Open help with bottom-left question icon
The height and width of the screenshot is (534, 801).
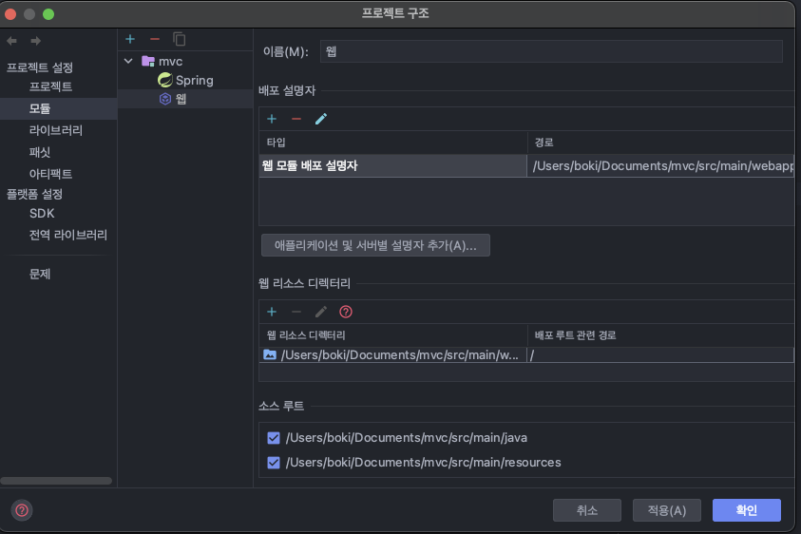tap(22, 510)
